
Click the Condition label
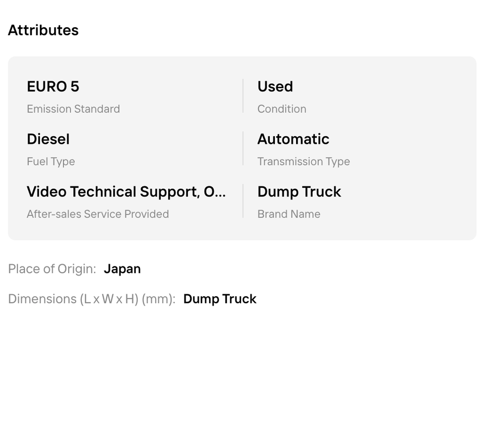click(x=282, y=109)
